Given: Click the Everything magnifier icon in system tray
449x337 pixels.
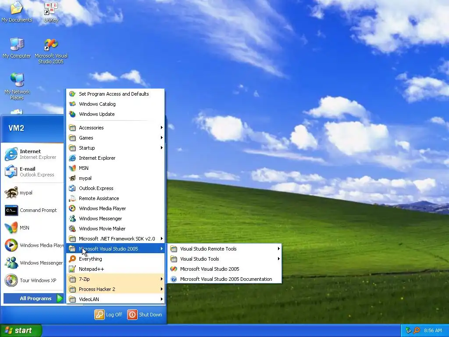Looking at the screenshot, I should (417, 330).
